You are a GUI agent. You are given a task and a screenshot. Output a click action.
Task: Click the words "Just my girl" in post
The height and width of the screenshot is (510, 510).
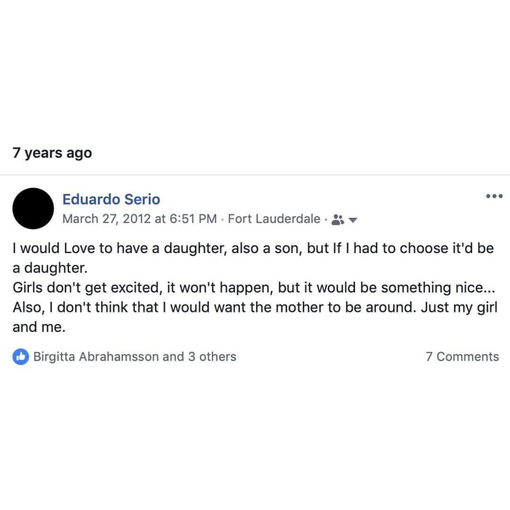(459, 308)
